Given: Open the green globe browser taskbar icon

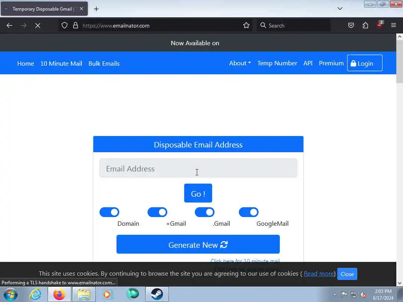Looking at the screenshot, I should pos(132,294).
